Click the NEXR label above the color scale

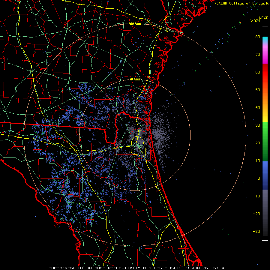point(263,18)
